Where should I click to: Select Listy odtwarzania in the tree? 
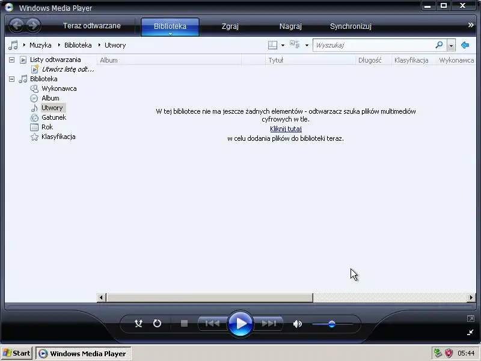pos(55,60)
